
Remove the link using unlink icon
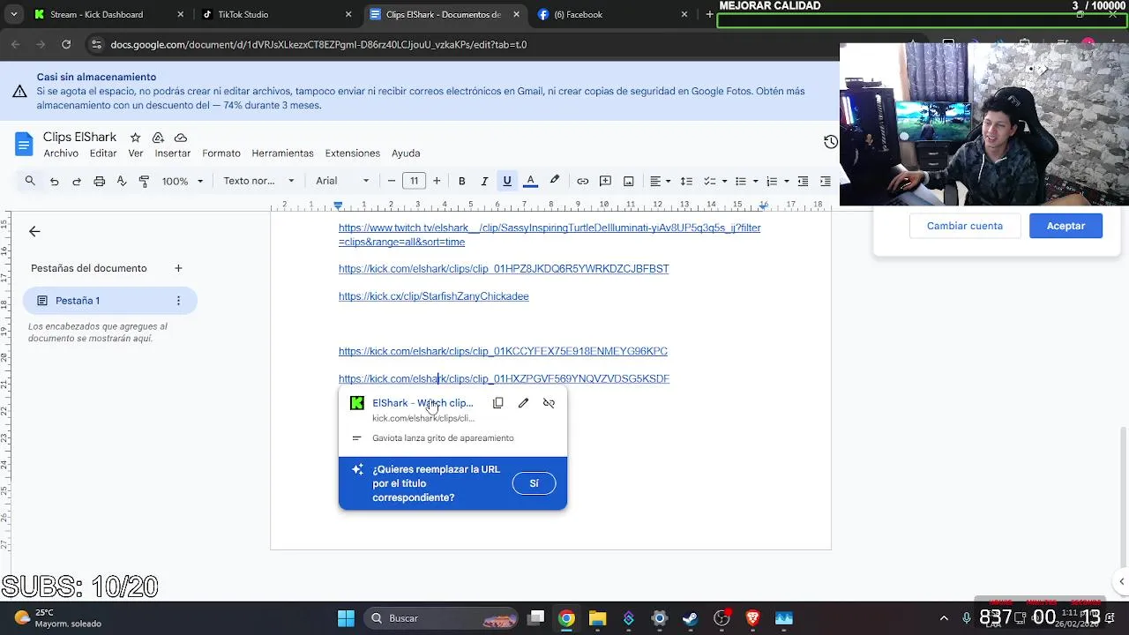pyautogui.click(x=549, y=403)
